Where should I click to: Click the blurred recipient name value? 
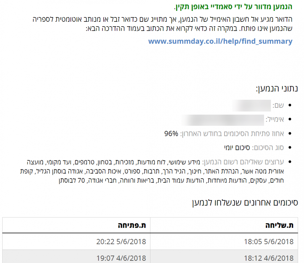(x=252, y=106)
